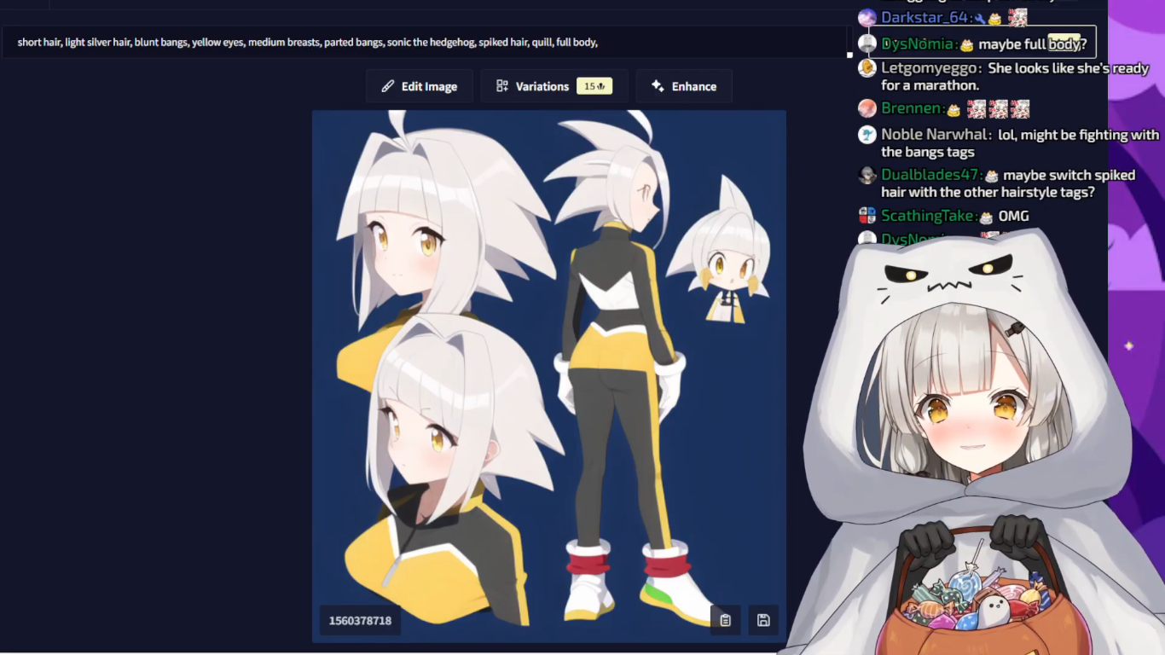
Task: Click the 15 Anlas cost badge
Action: click(x=594, y=86)
